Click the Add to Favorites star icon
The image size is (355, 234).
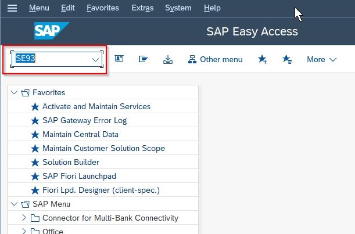coord(263,59)
